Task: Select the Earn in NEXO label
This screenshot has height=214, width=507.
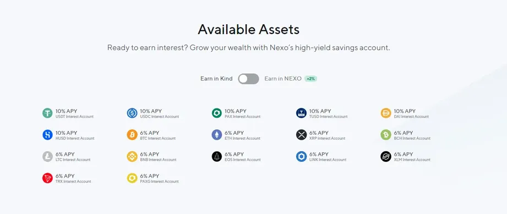Action: click(283, 79)
